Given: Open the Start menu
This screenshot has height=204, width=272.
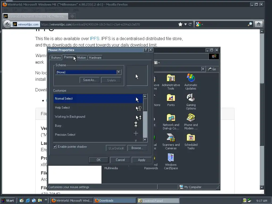Looking at the screenshot, I should 8,201.
